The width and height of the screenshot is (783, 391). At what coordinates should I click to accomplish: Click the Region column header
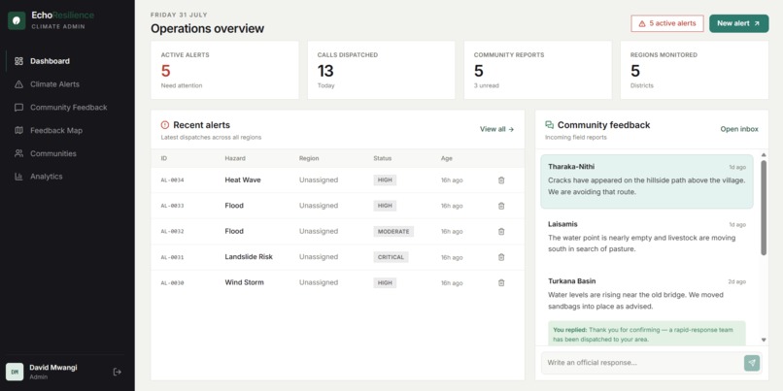[309, 158]
